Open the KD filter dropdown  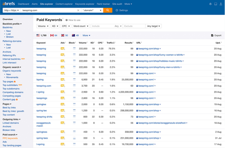(x=55, y=26)
